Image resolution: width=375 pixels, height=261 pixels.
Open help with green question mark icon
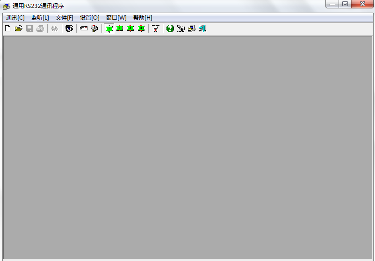[170, 28]
